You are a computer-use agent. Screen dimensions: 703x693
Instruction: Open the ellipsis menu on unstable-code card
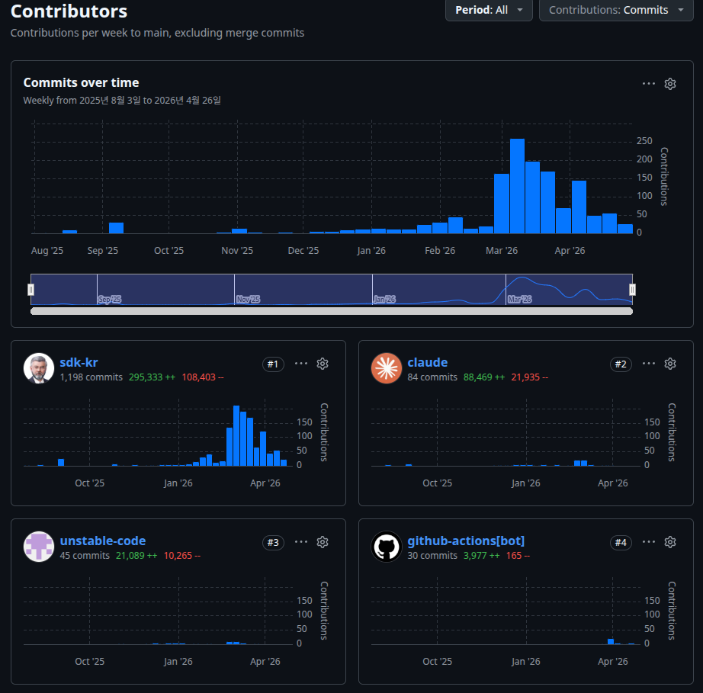[x=301, y=542]
